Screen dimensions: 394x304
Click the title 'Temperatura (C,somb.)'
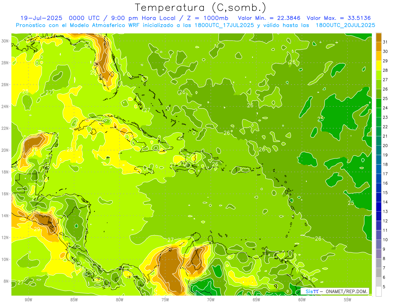(x=200, y=8)
